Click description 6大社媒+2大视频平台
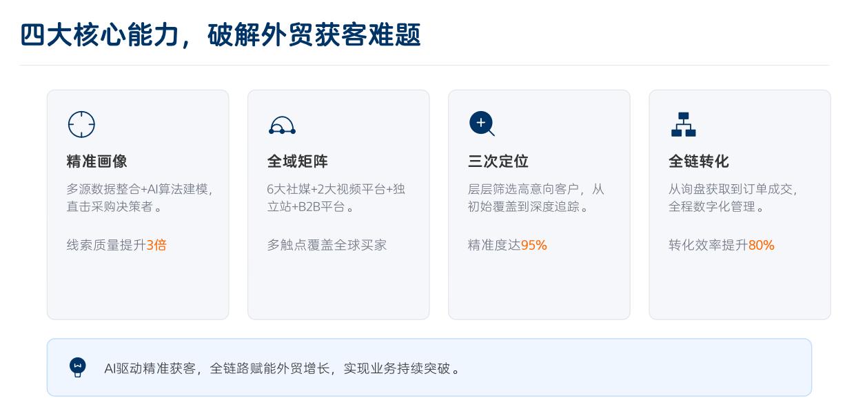 point(336,189)
